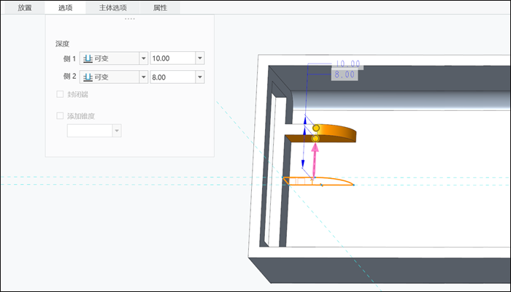Click the lower yellow depth drag handle
511x292 pixels.
click(315, 139)
